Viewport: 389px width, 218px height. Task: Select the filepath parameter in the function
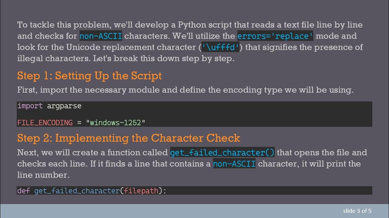(141, 191)
